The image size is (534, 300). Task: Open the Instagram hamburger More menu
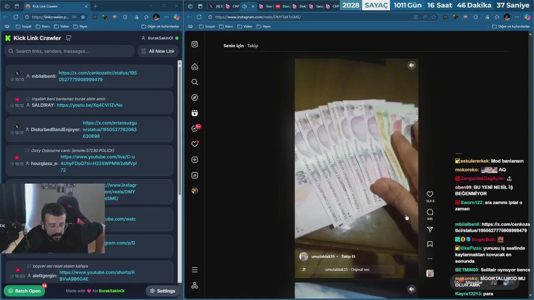[194, 270]
